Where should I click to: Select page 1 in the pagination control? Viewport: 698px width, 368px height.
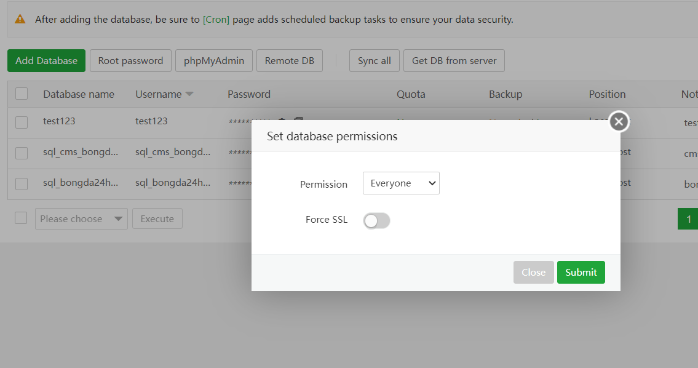click(x=689, y=218)
